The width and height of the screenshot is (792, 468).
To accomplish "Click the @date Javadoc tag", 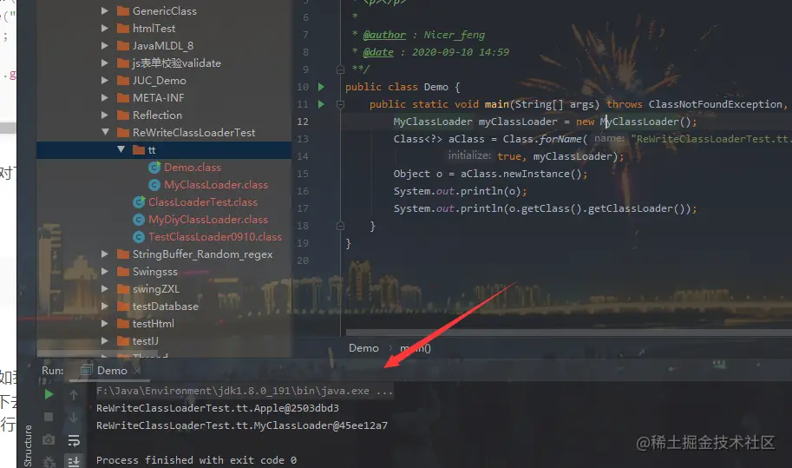I will [378, 52].
